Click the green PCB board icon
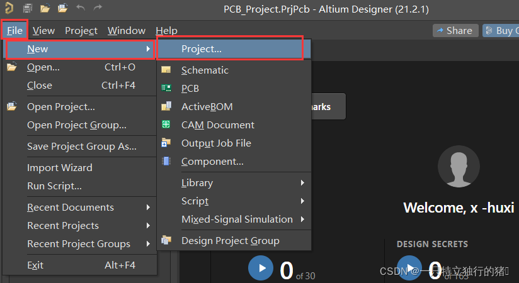The image size is (519, 283). [x=166, y=88]
